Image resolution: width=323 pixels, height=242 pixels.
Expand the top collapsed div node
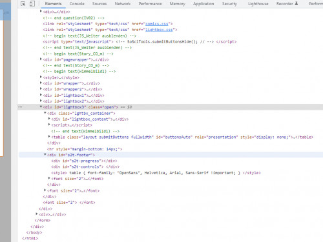tap(41, 11)
